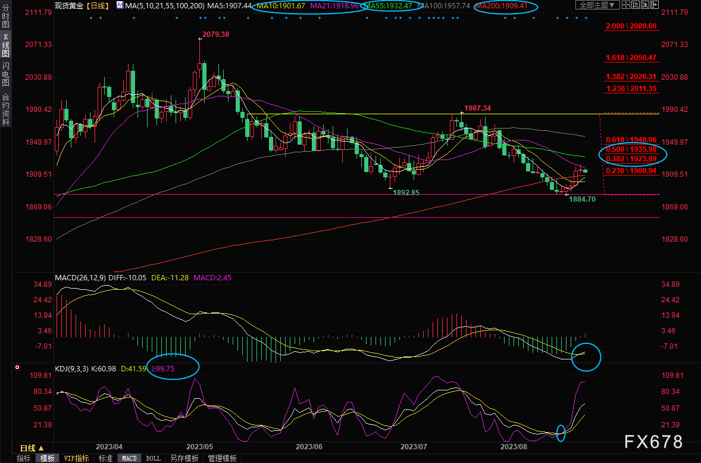Open the 全部主题 dropdown
This screenshot has height=463, width=701.
point(596,5)
